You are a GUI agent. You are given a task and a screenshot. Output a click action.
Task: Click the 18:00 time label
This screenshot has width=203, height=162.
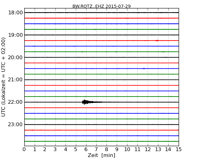point(15,13)
